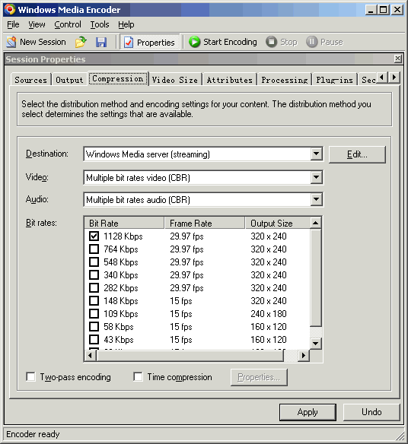Open the View menu
This screenshot has height=444, width=408.
coord(37,24)
